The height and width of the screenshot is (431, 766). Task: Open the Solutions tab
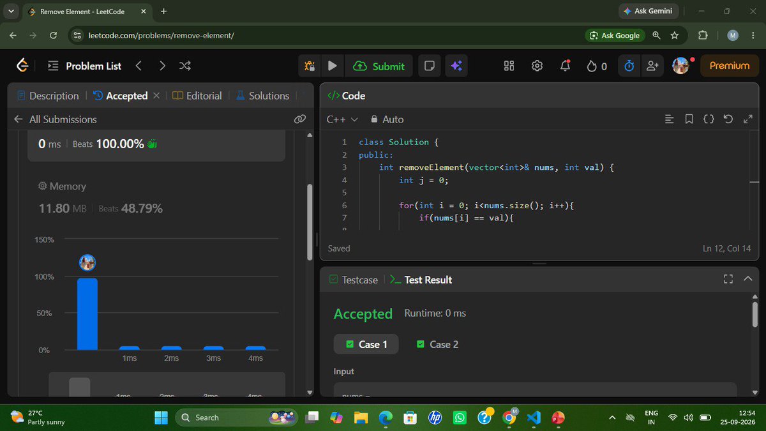click(x=262, y=96)
